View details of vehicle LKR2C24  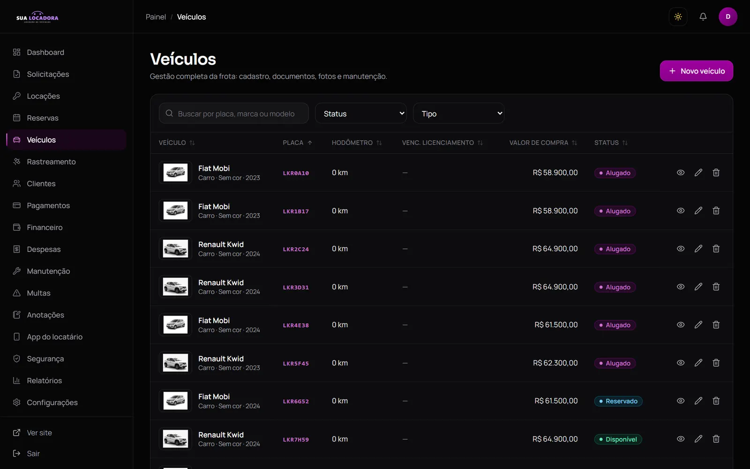tap(681, 249)
